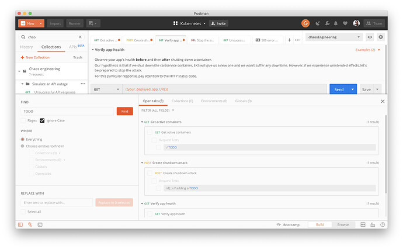The height and width of the screenshot is (249, 403).
Task: Click the orange Find button
Action: point(124,111)
